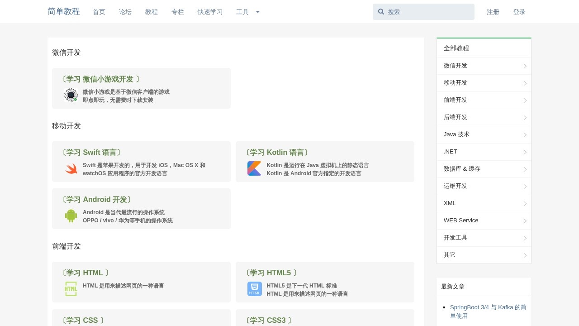Click the HTML tag icon
The image size is (579, 326).
coord(71,289)
